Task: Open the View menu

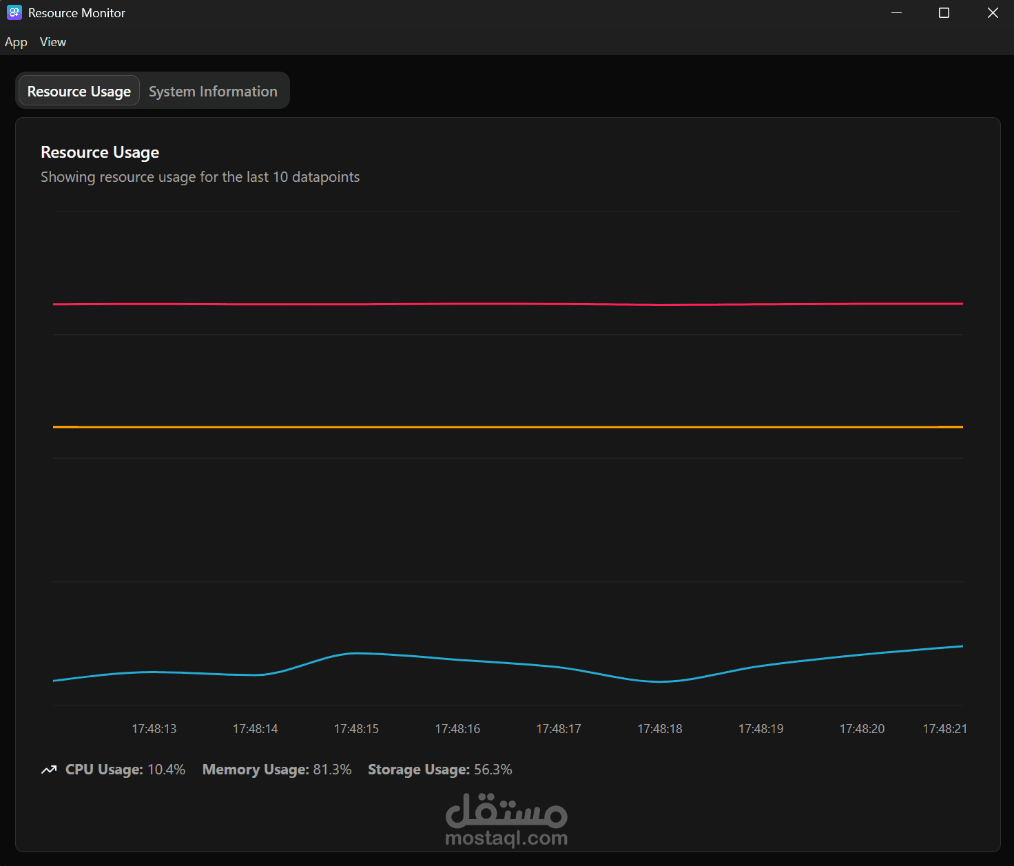Action: (x=52, y=42)
